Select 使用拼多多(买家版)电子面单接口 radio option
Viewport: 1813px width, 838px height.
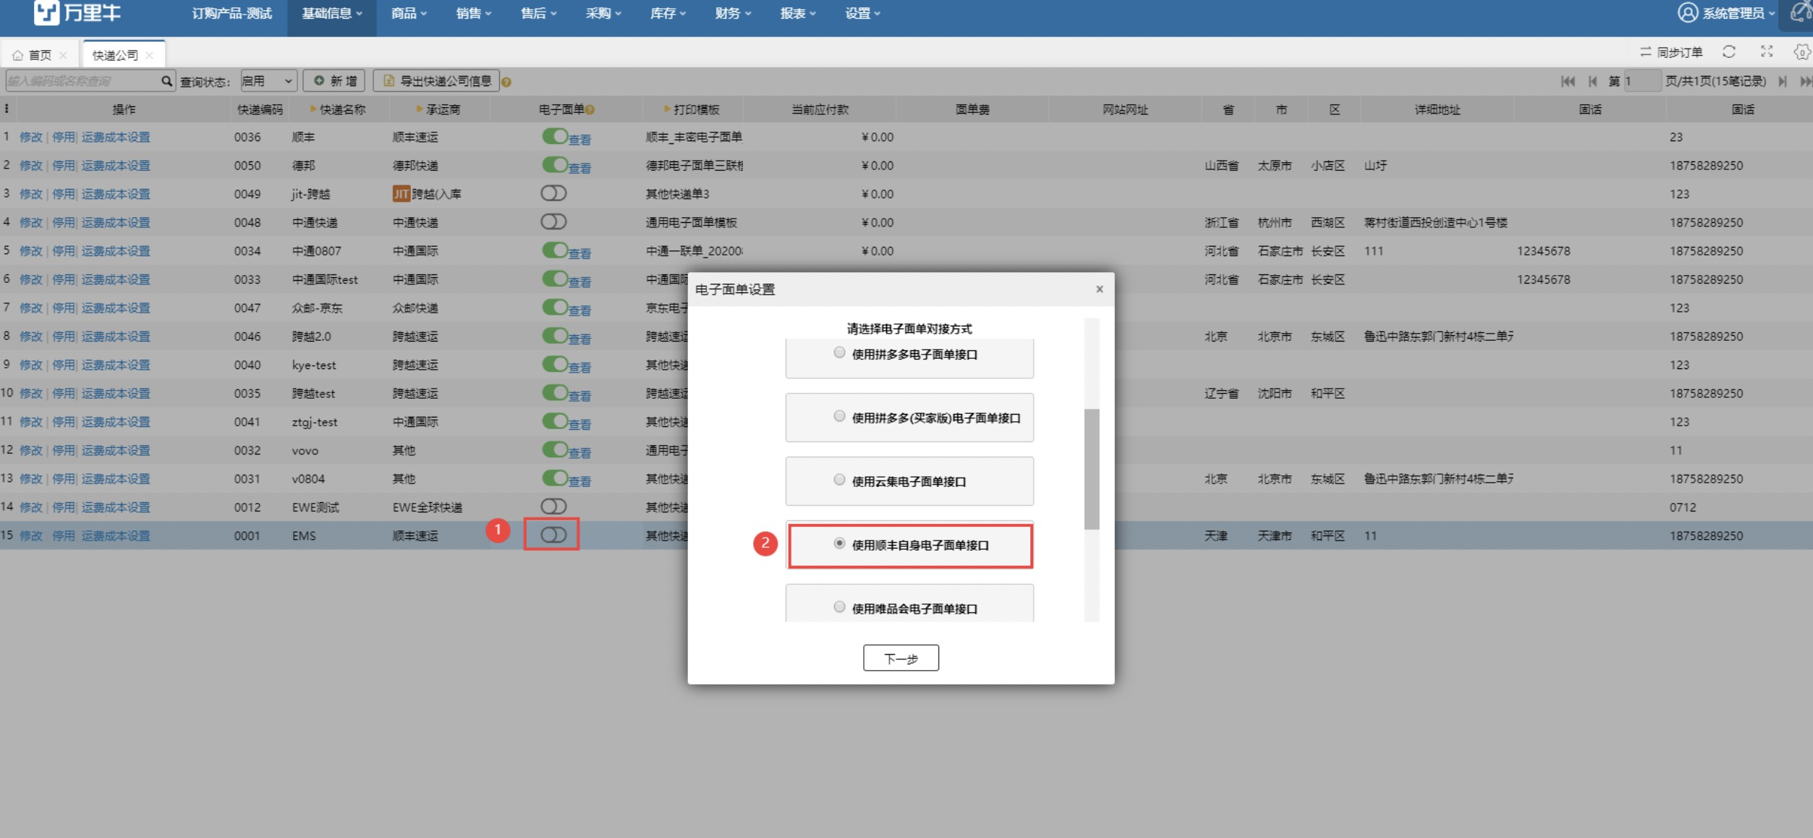click(839, 416)
